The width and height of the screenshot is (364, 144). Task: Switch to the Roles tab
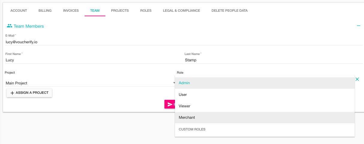(146, 11)
